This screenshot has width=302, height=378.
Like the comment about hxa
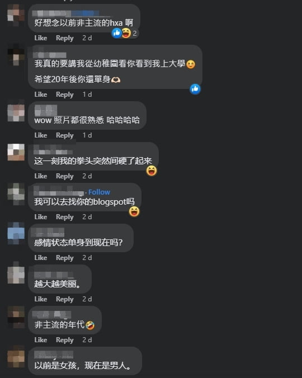[40, 38]
